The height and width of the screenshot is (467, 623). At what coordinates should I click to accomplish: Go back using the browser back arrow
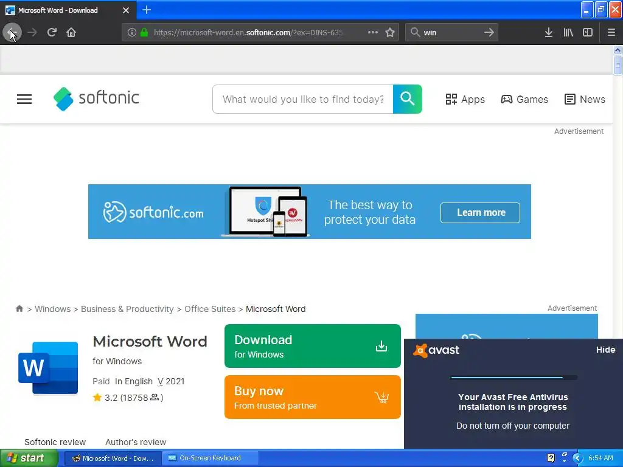point(12,32)
